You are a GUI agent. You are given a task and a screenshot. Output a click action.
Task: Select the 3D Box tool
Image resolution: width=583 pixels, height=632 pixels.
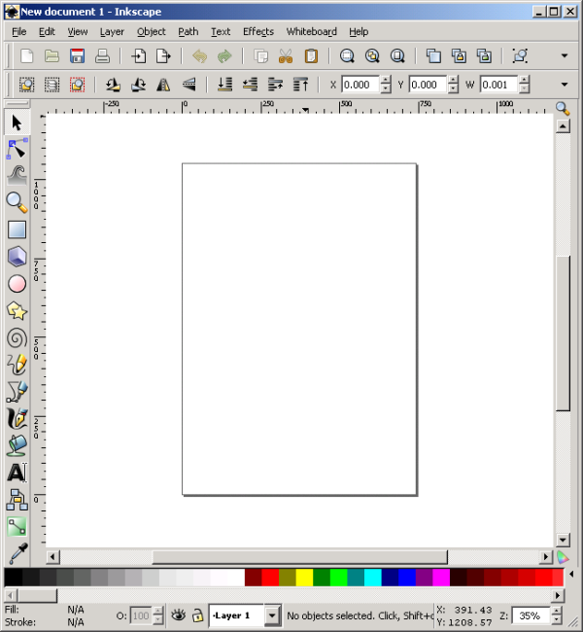[x=17, y=257]
